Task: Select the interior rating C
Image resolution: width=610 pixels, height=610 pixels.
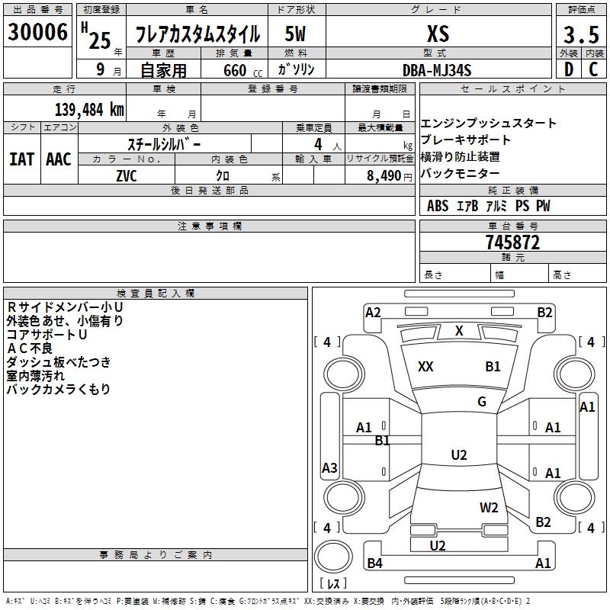Action: pyautogui.click(x=594, y=69)
